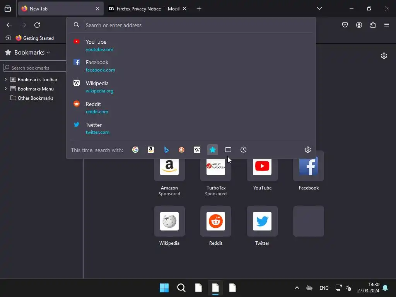Open the Save to Pocket icon
Image resolution: width=396 pixels, height=297 pixels.
[345, 25]
